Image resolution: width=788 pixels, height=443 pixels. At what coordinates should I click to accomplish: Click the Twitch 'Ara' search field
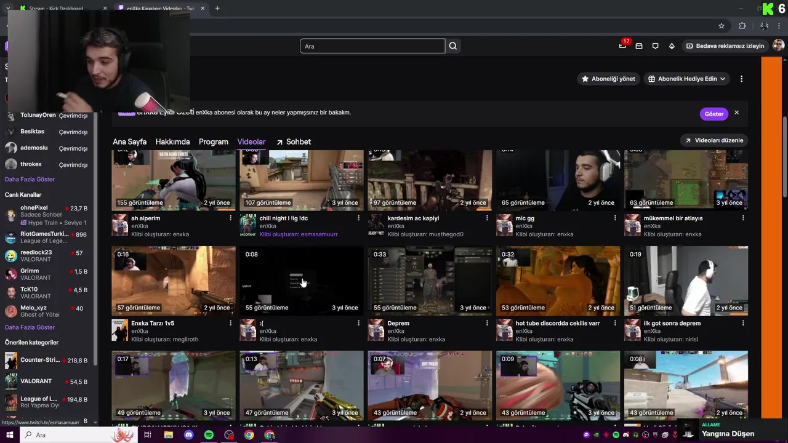click(372, 46)
